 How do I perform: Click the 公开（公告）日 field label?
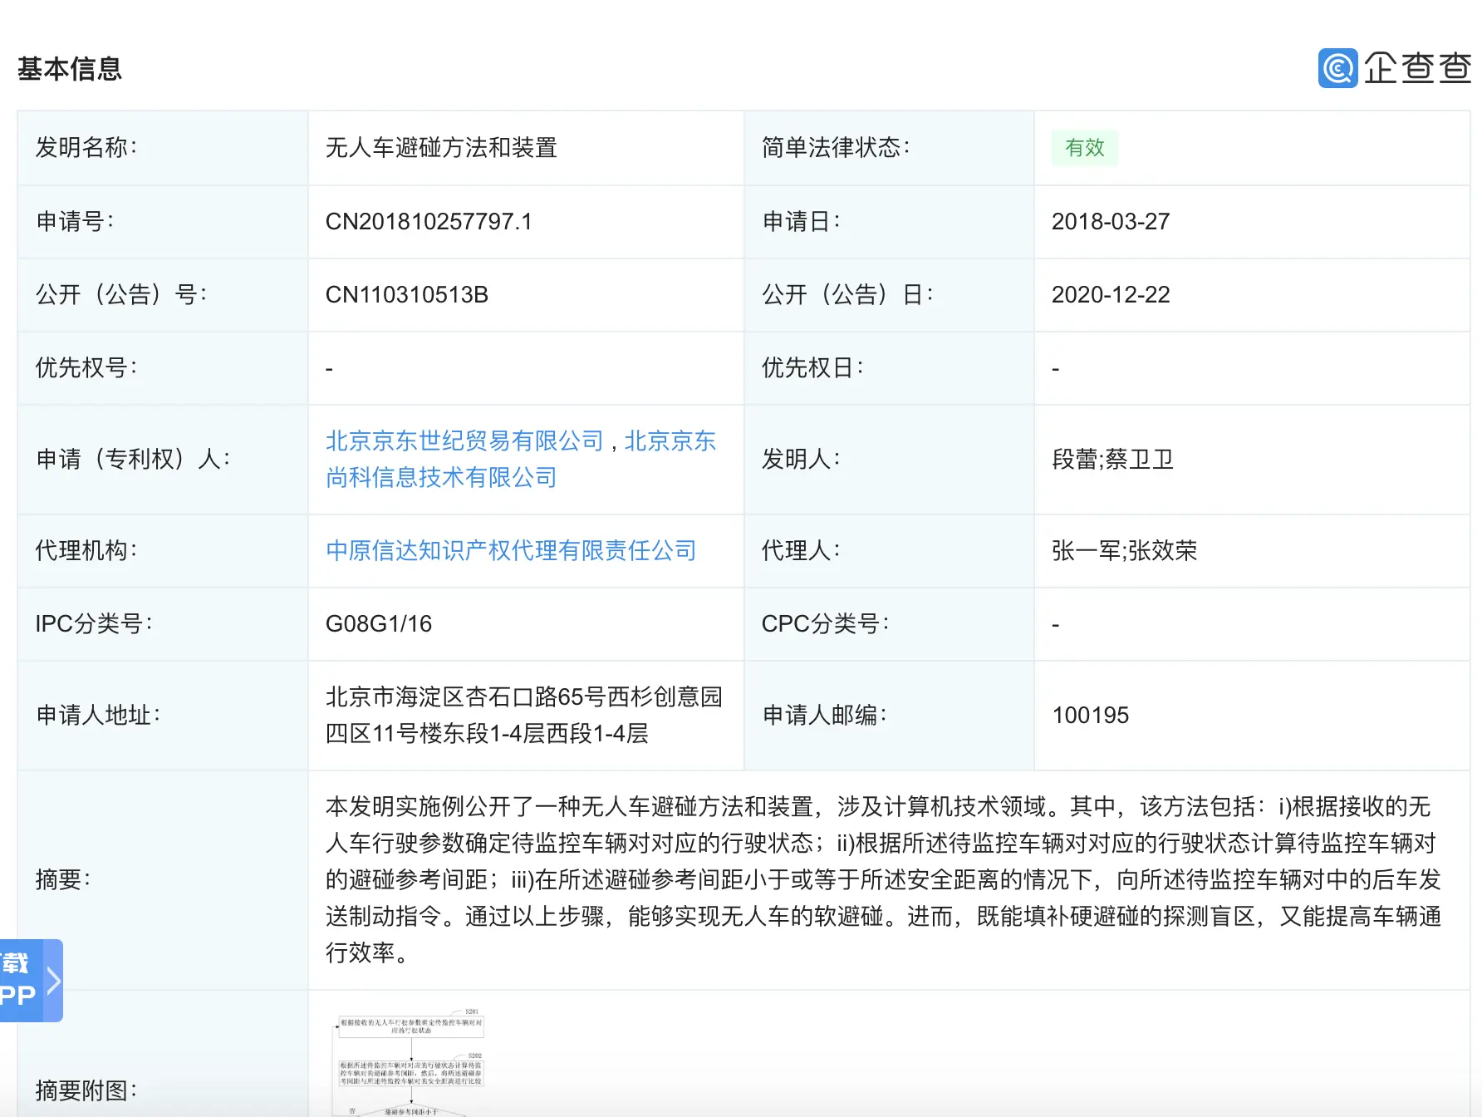pos(847,295)
